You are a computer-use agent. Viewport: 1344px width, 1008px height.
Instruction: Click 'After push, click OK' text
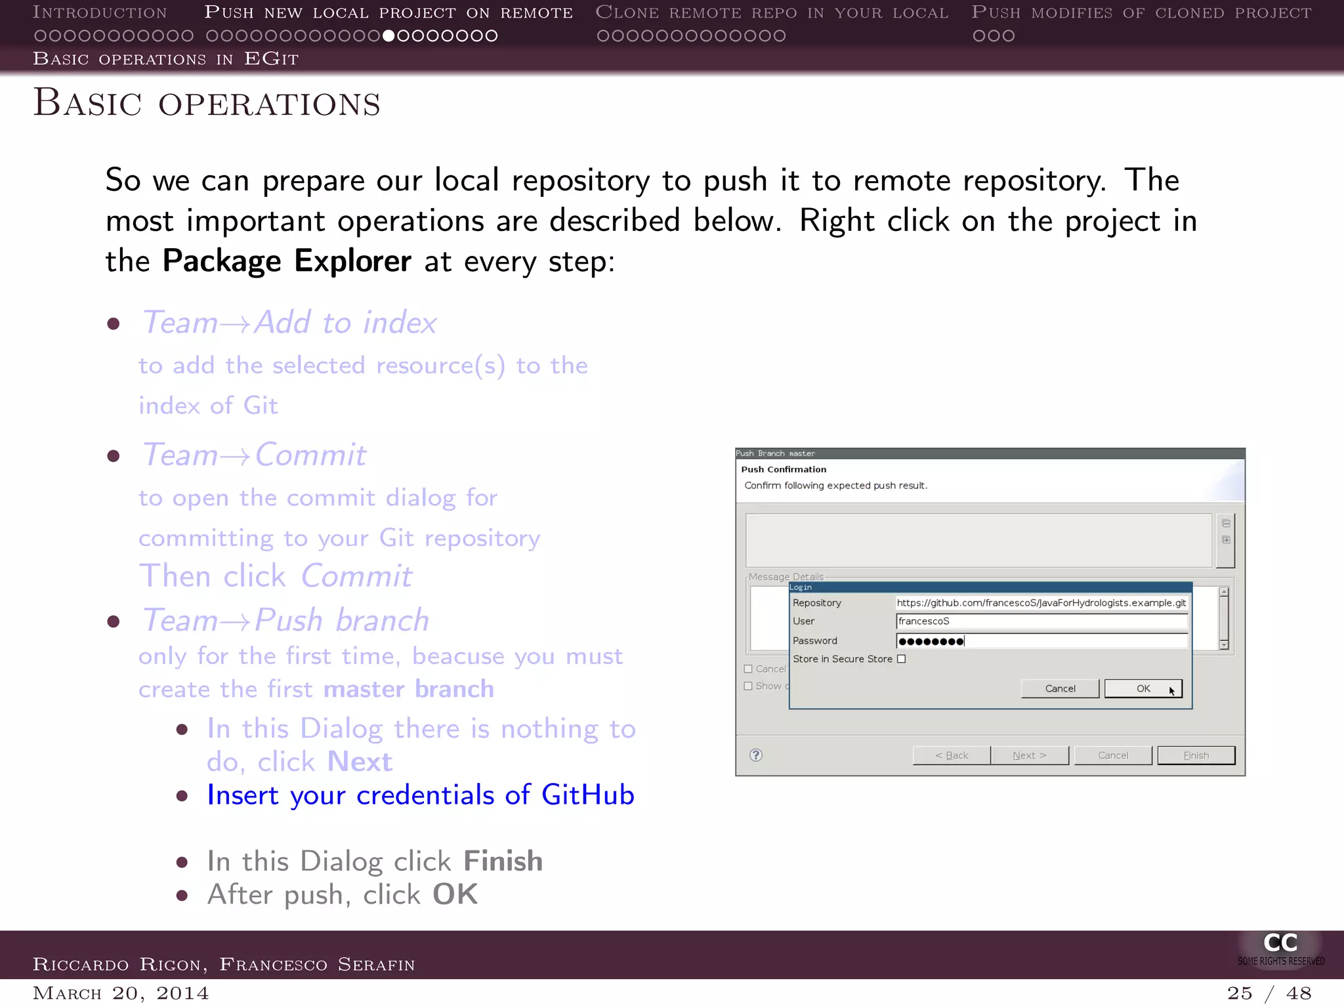point(343,895)
